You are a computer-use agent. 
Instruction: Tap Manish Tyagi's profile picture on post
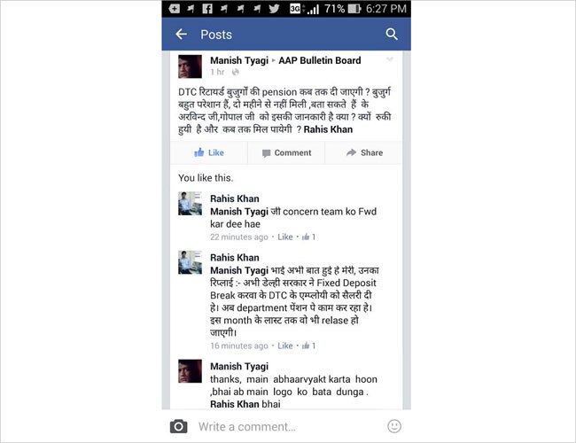click(190, 66)
